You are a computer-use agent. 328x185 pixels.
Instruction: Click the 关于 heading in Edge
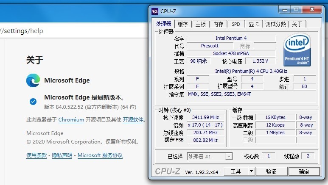click(x=35, y=60)
